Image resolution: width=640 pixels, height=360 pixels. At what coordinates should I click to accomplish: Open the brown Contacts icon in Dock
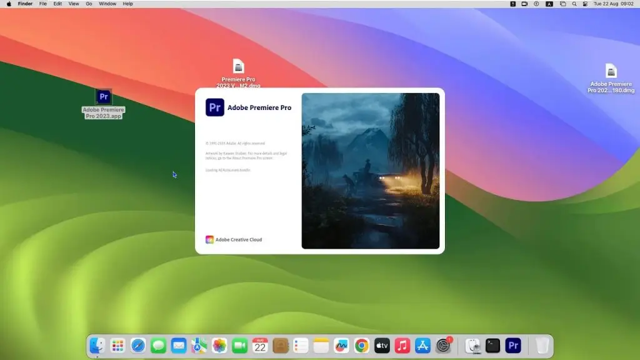tap(281, 346)
